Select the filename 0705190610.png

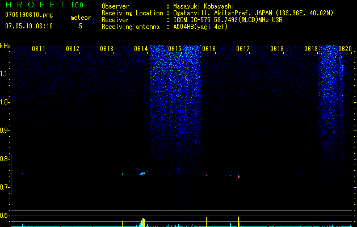(29, 15)
